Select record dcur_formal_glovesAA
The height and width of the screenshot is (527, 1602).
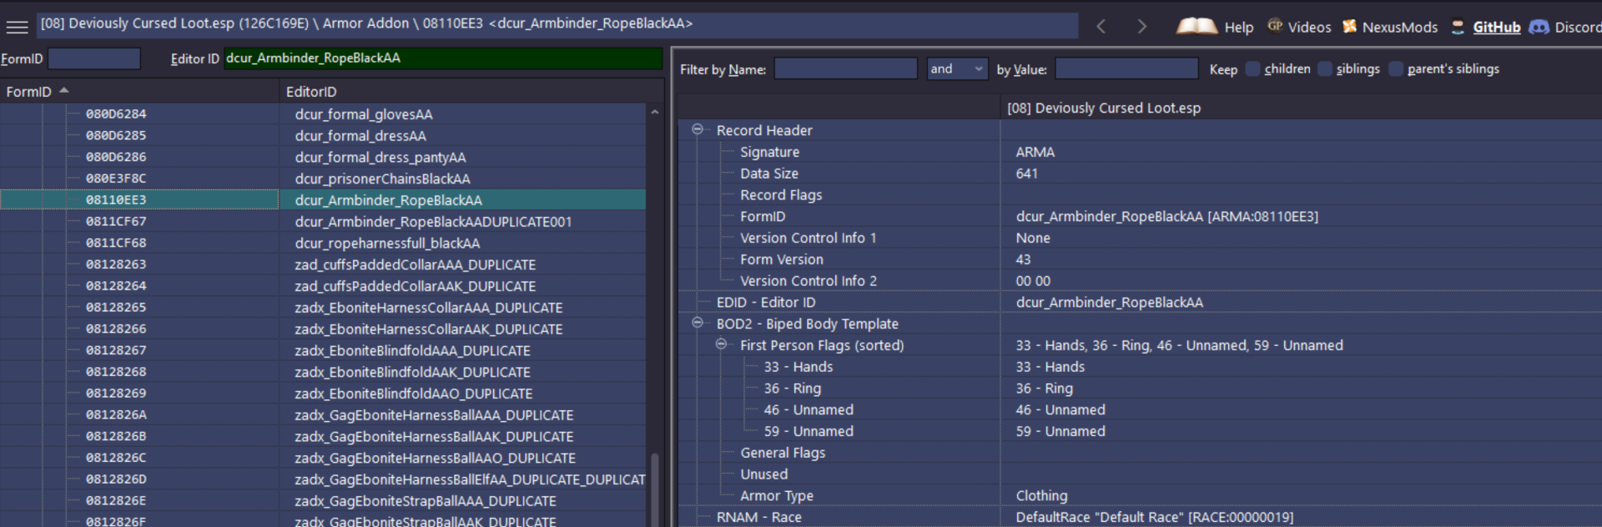[364, 114]
